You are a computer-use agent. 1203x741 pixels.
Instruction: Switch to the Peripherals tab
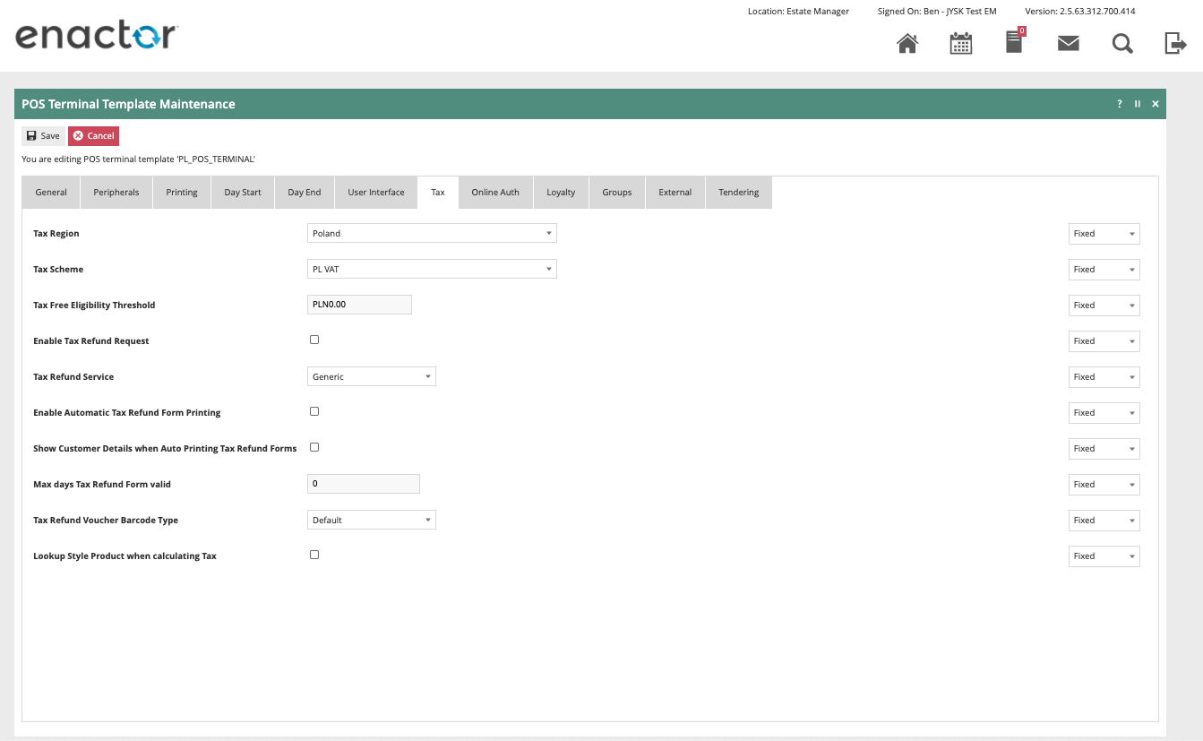[x=116, y=193]
